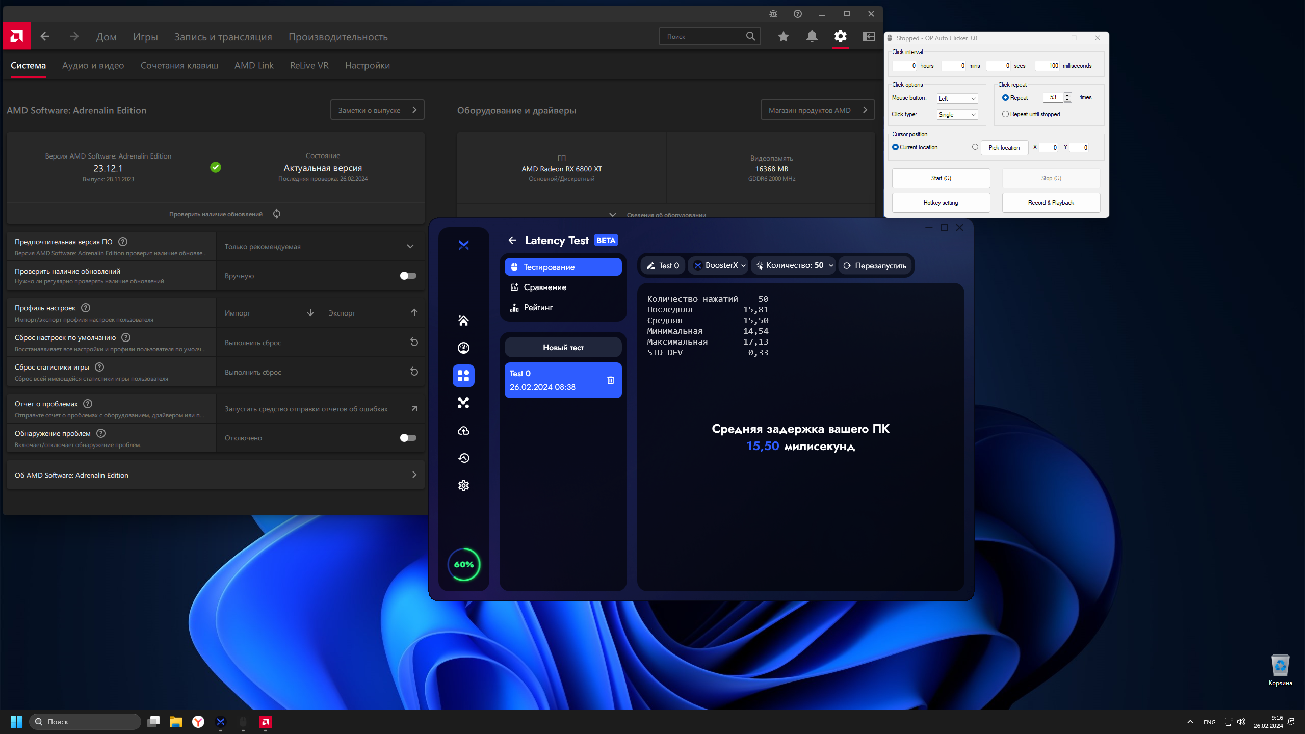Viewport: 1305px width, 734px height.
Task: Enable the problem detection toggle
Action: pyautogui.click(x=408, y=438)
